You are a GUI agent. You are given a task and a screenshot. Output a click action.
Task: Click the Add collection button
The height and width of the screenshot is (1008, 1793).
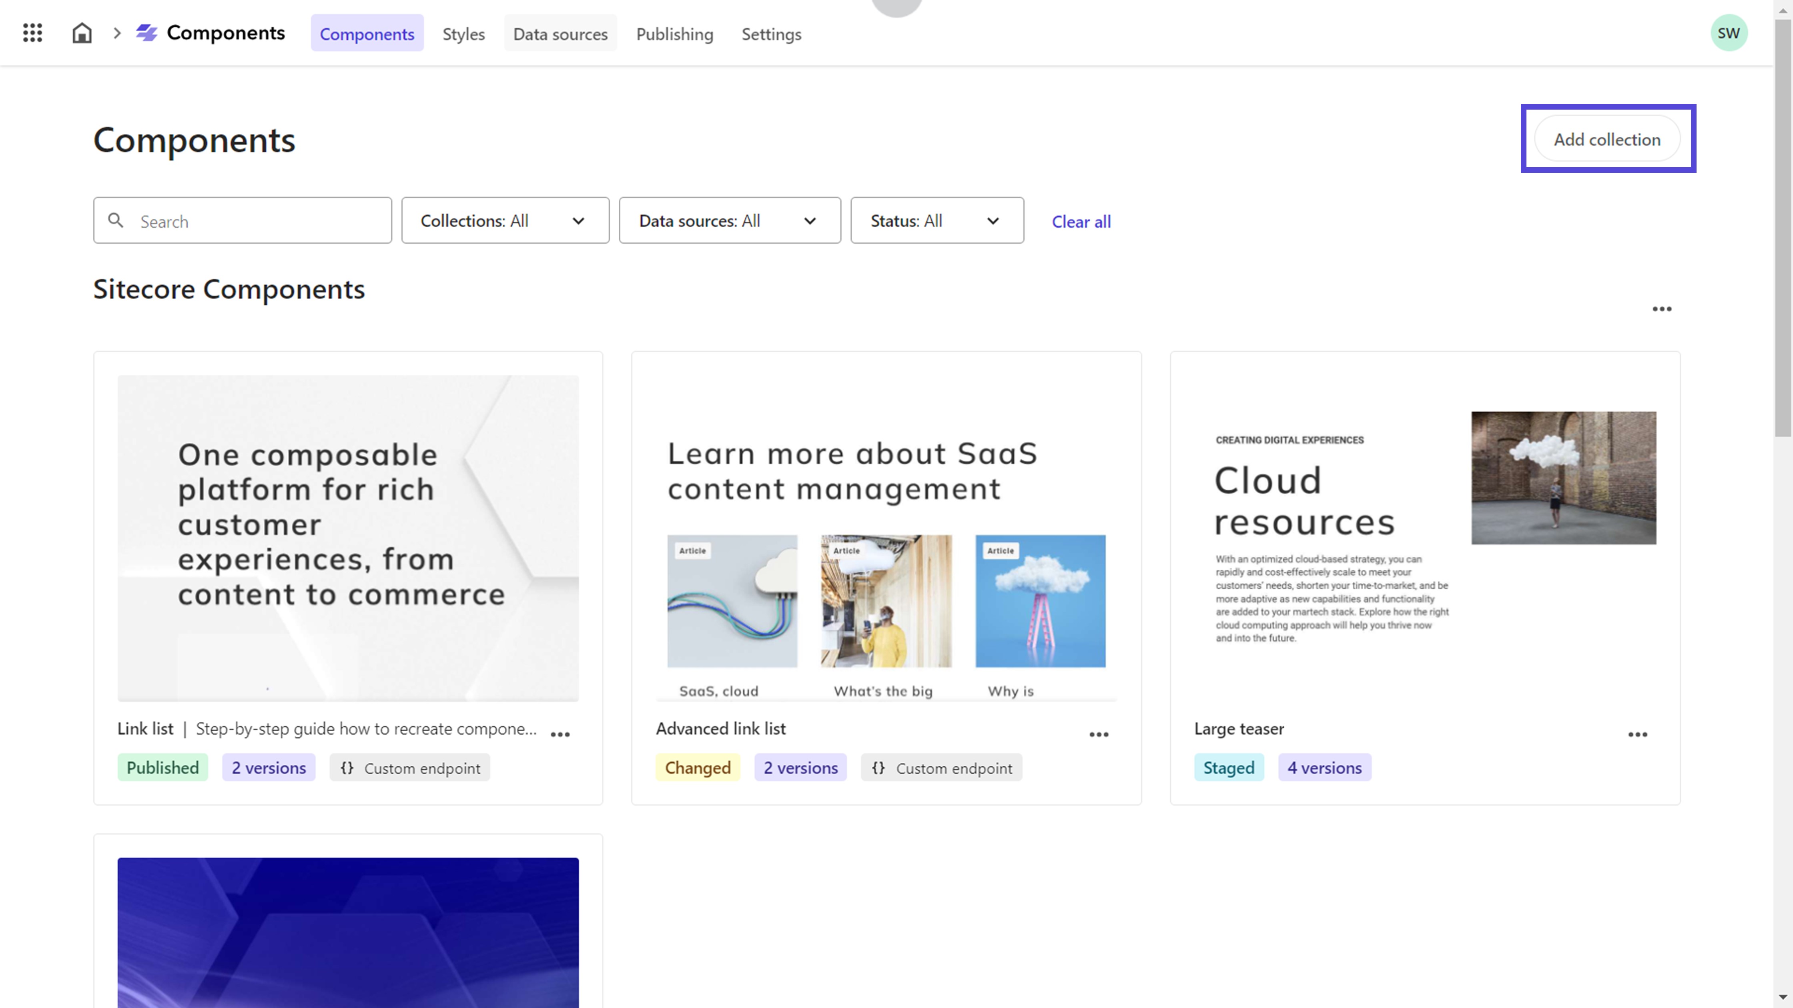[x=1607, y=139]
